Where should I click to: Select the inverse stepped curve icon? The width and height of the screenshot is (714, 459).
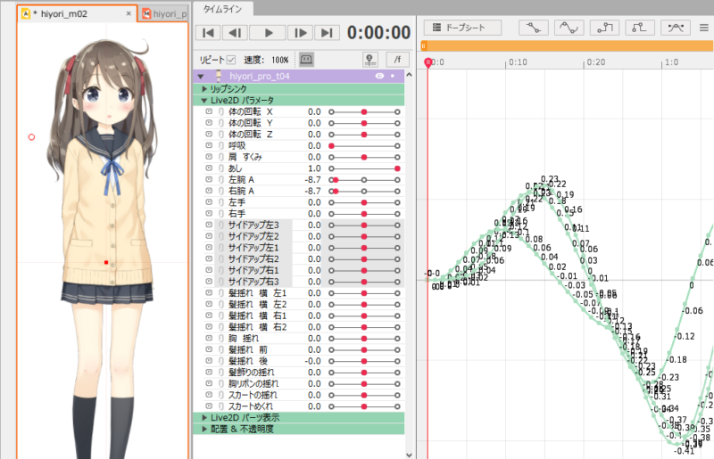pos(640,28)
